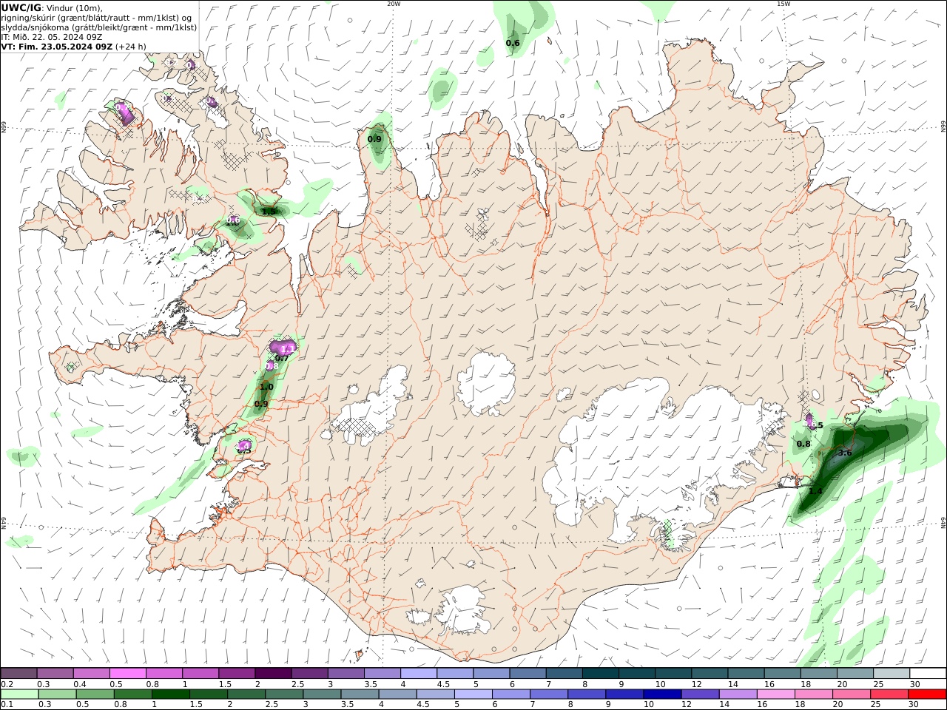Pick the bright magenta snow swatch labeled 0.5
The image size is (947, 710).
tap(127, 674)
